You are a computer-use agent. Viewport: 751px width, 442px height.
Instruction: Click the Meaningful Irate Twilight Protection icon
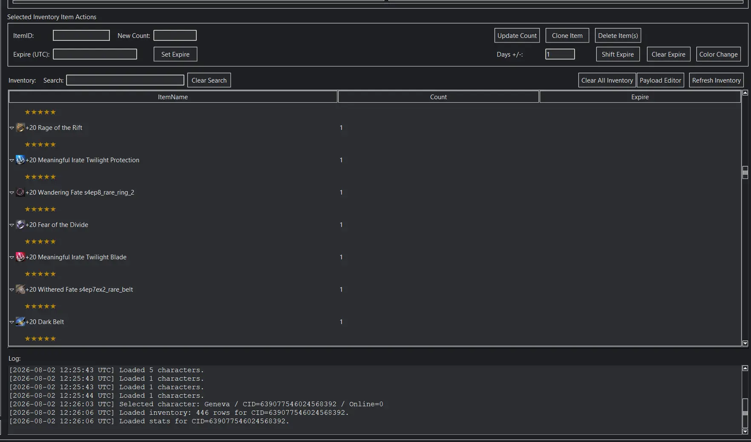point(20,160)
